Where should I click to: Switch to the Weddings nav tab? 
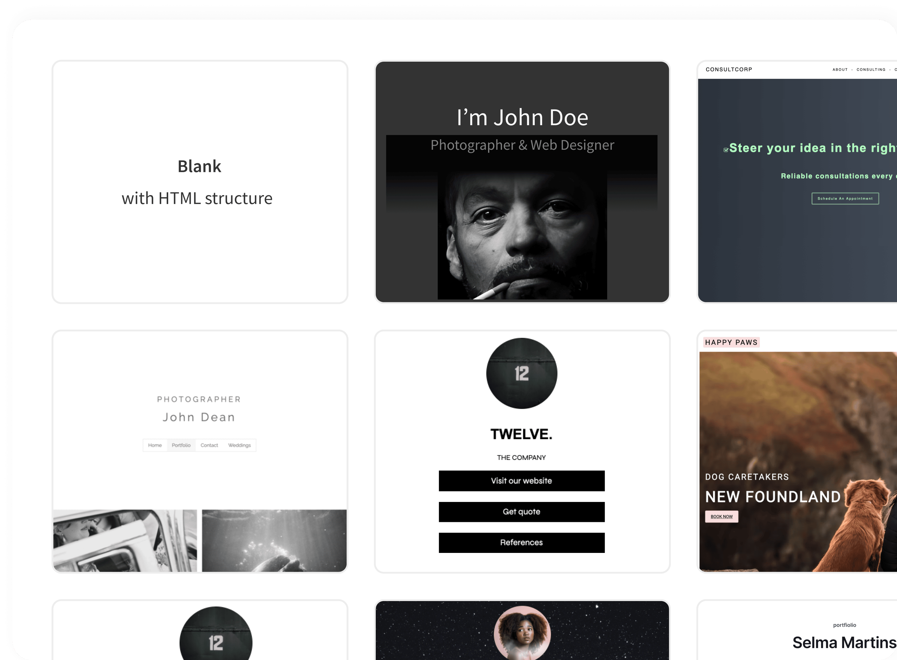click(239, 445)
